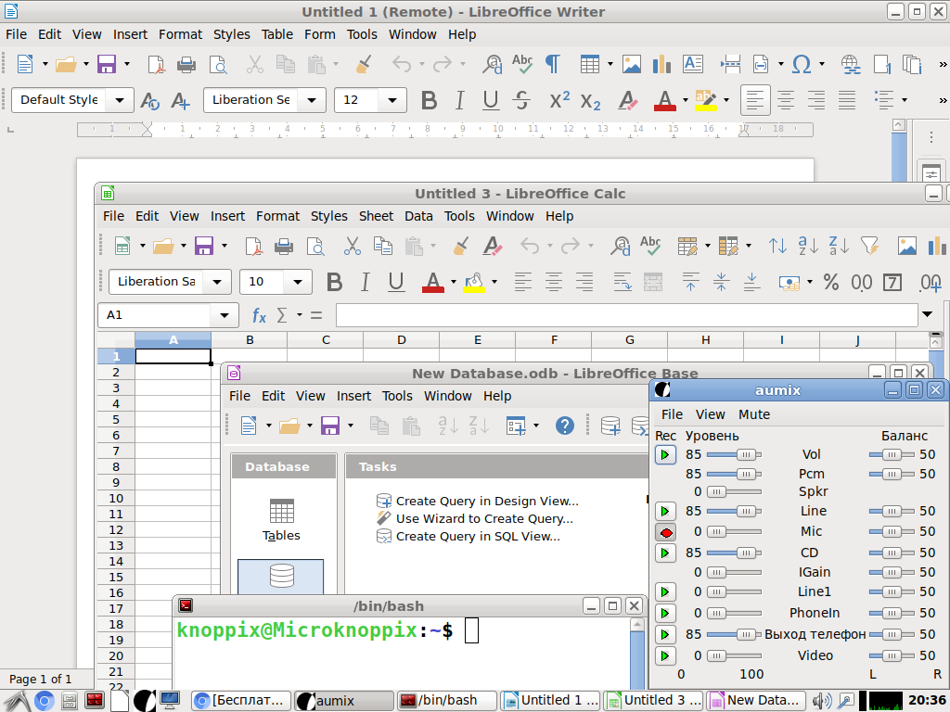Toggle PhoneIn play button in aumix
This screenshot has height=712, width=950.
(665, 614)
